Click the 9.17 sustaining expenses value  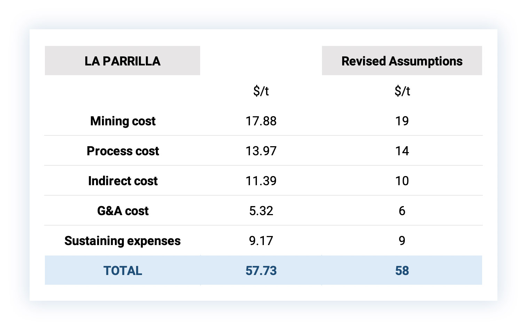(x=261, y=241)
